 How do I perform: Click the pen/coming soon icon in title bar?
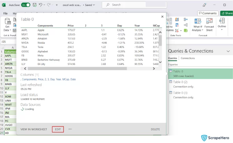coord(205,5)
